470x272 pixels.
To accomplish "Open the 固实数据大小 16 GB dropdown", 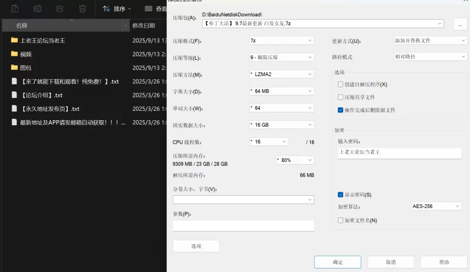I will point(281,125).
